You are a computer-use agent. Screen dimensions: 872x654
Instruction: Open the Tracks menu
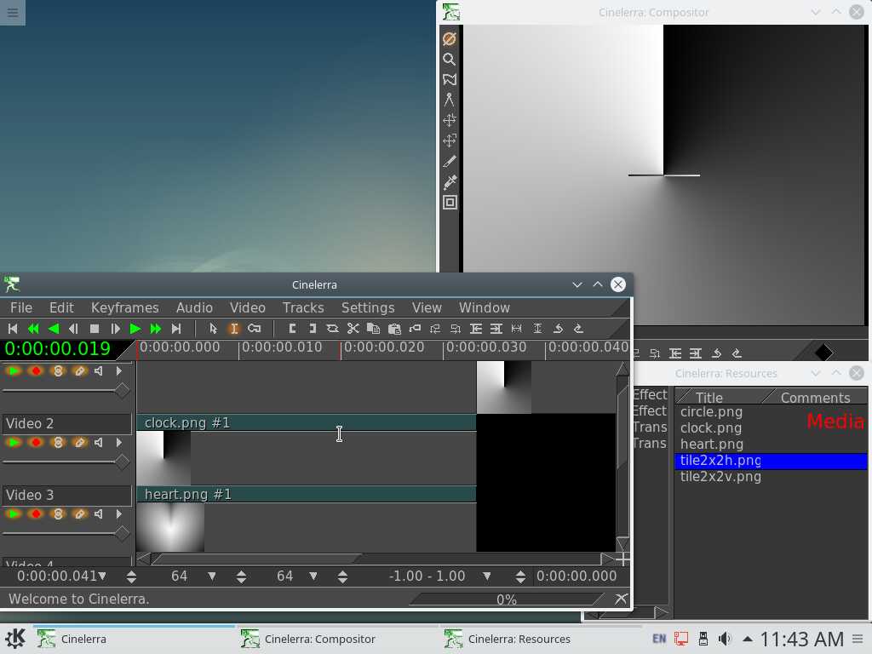tap(302, 307)
